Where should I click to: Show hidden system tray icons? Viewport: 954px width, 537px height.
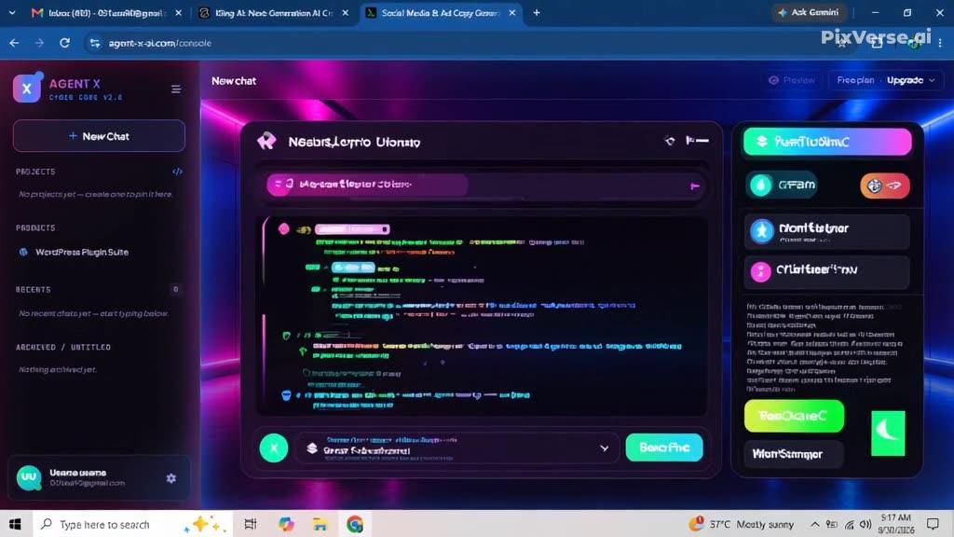[814, 524]
